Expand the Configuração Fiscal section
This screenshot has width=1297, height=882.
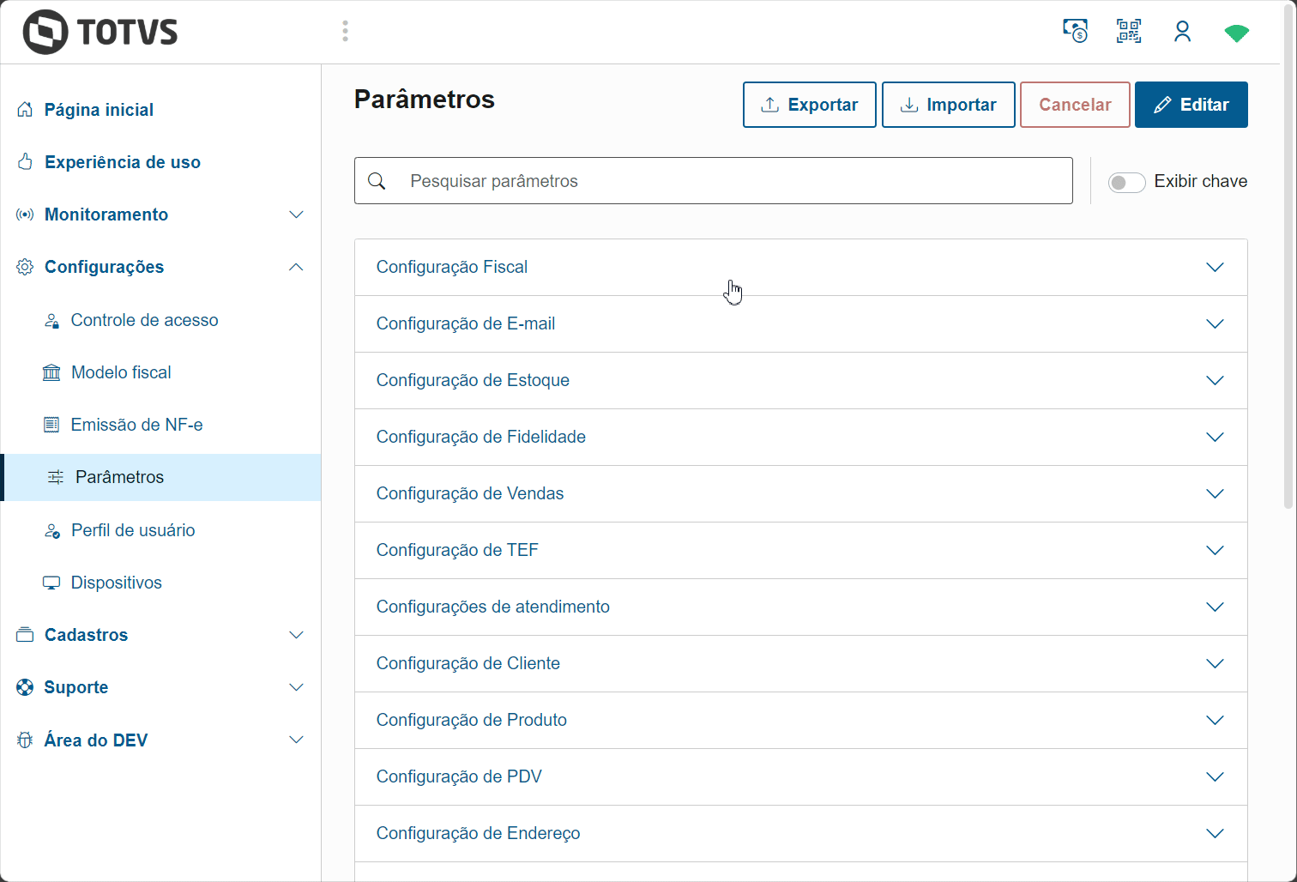coord(1215,268)
